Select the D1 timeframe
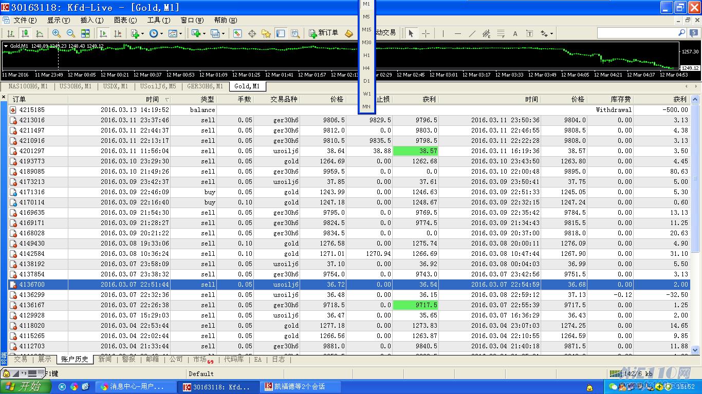Screen dimensions: 702x394 click(x=366, y=81)
